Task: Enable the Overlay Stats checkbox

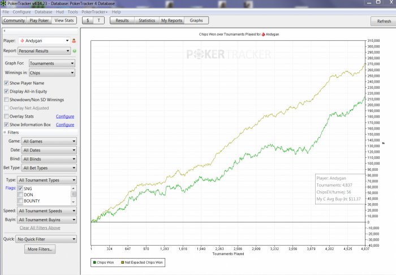Action: [x=7, y=117]
